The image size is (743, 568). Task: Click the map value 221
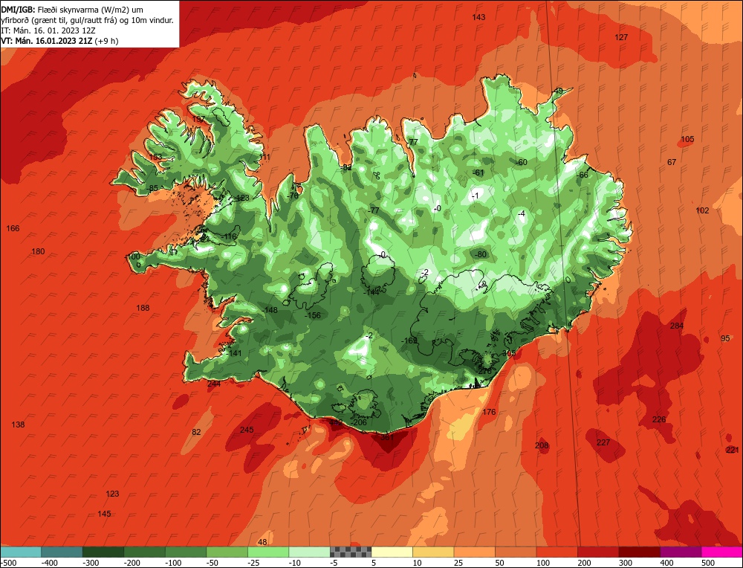(733, 450)
